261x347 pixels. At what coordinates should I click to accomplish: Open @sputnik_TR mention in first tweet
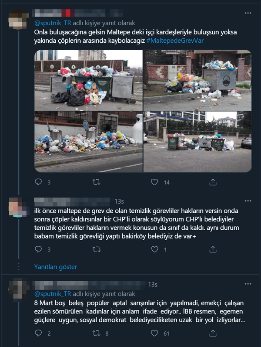pyautogui.click(x=53, y=23)
